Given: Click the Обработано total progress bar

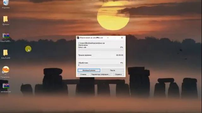Looking at the screenshot, I should tap(101, 65).
